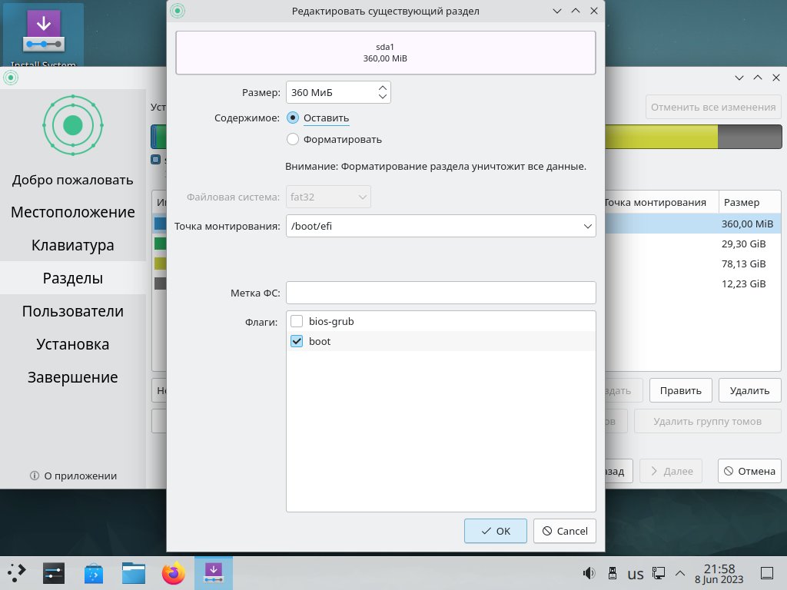Viewport: 787px width, 590px height.
Task: Select the 12,23 GiB partition row
Action: (x=692, y=284)
